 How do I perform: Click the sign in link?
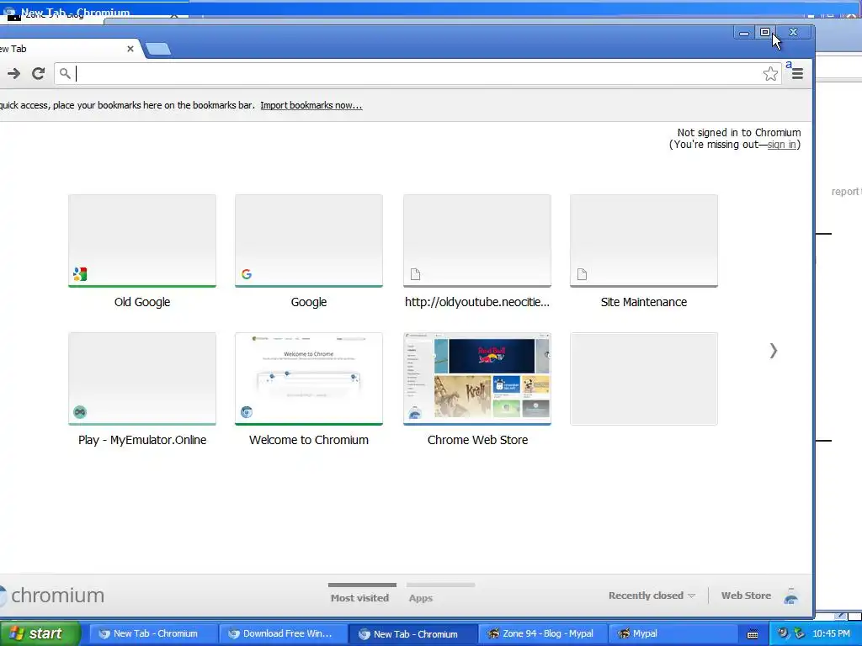coord(782,145)
